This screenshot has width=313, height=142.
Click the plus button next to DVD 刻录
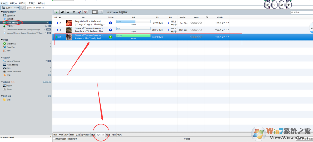(x=50, y=96)
